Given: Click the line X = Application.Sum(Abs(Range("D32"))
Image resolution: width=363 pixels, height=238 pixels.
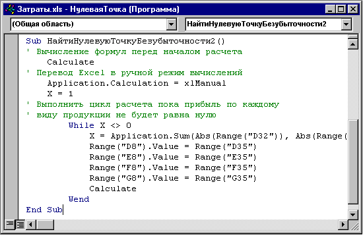Looking at the screenshot, I should [218, 136].
